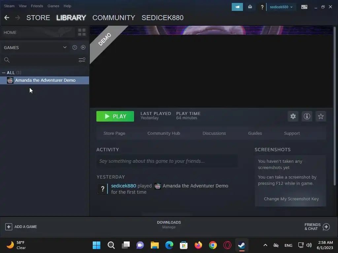Show hidden tray icons chevron
This screenshot has width=338, height=253.
265,245
